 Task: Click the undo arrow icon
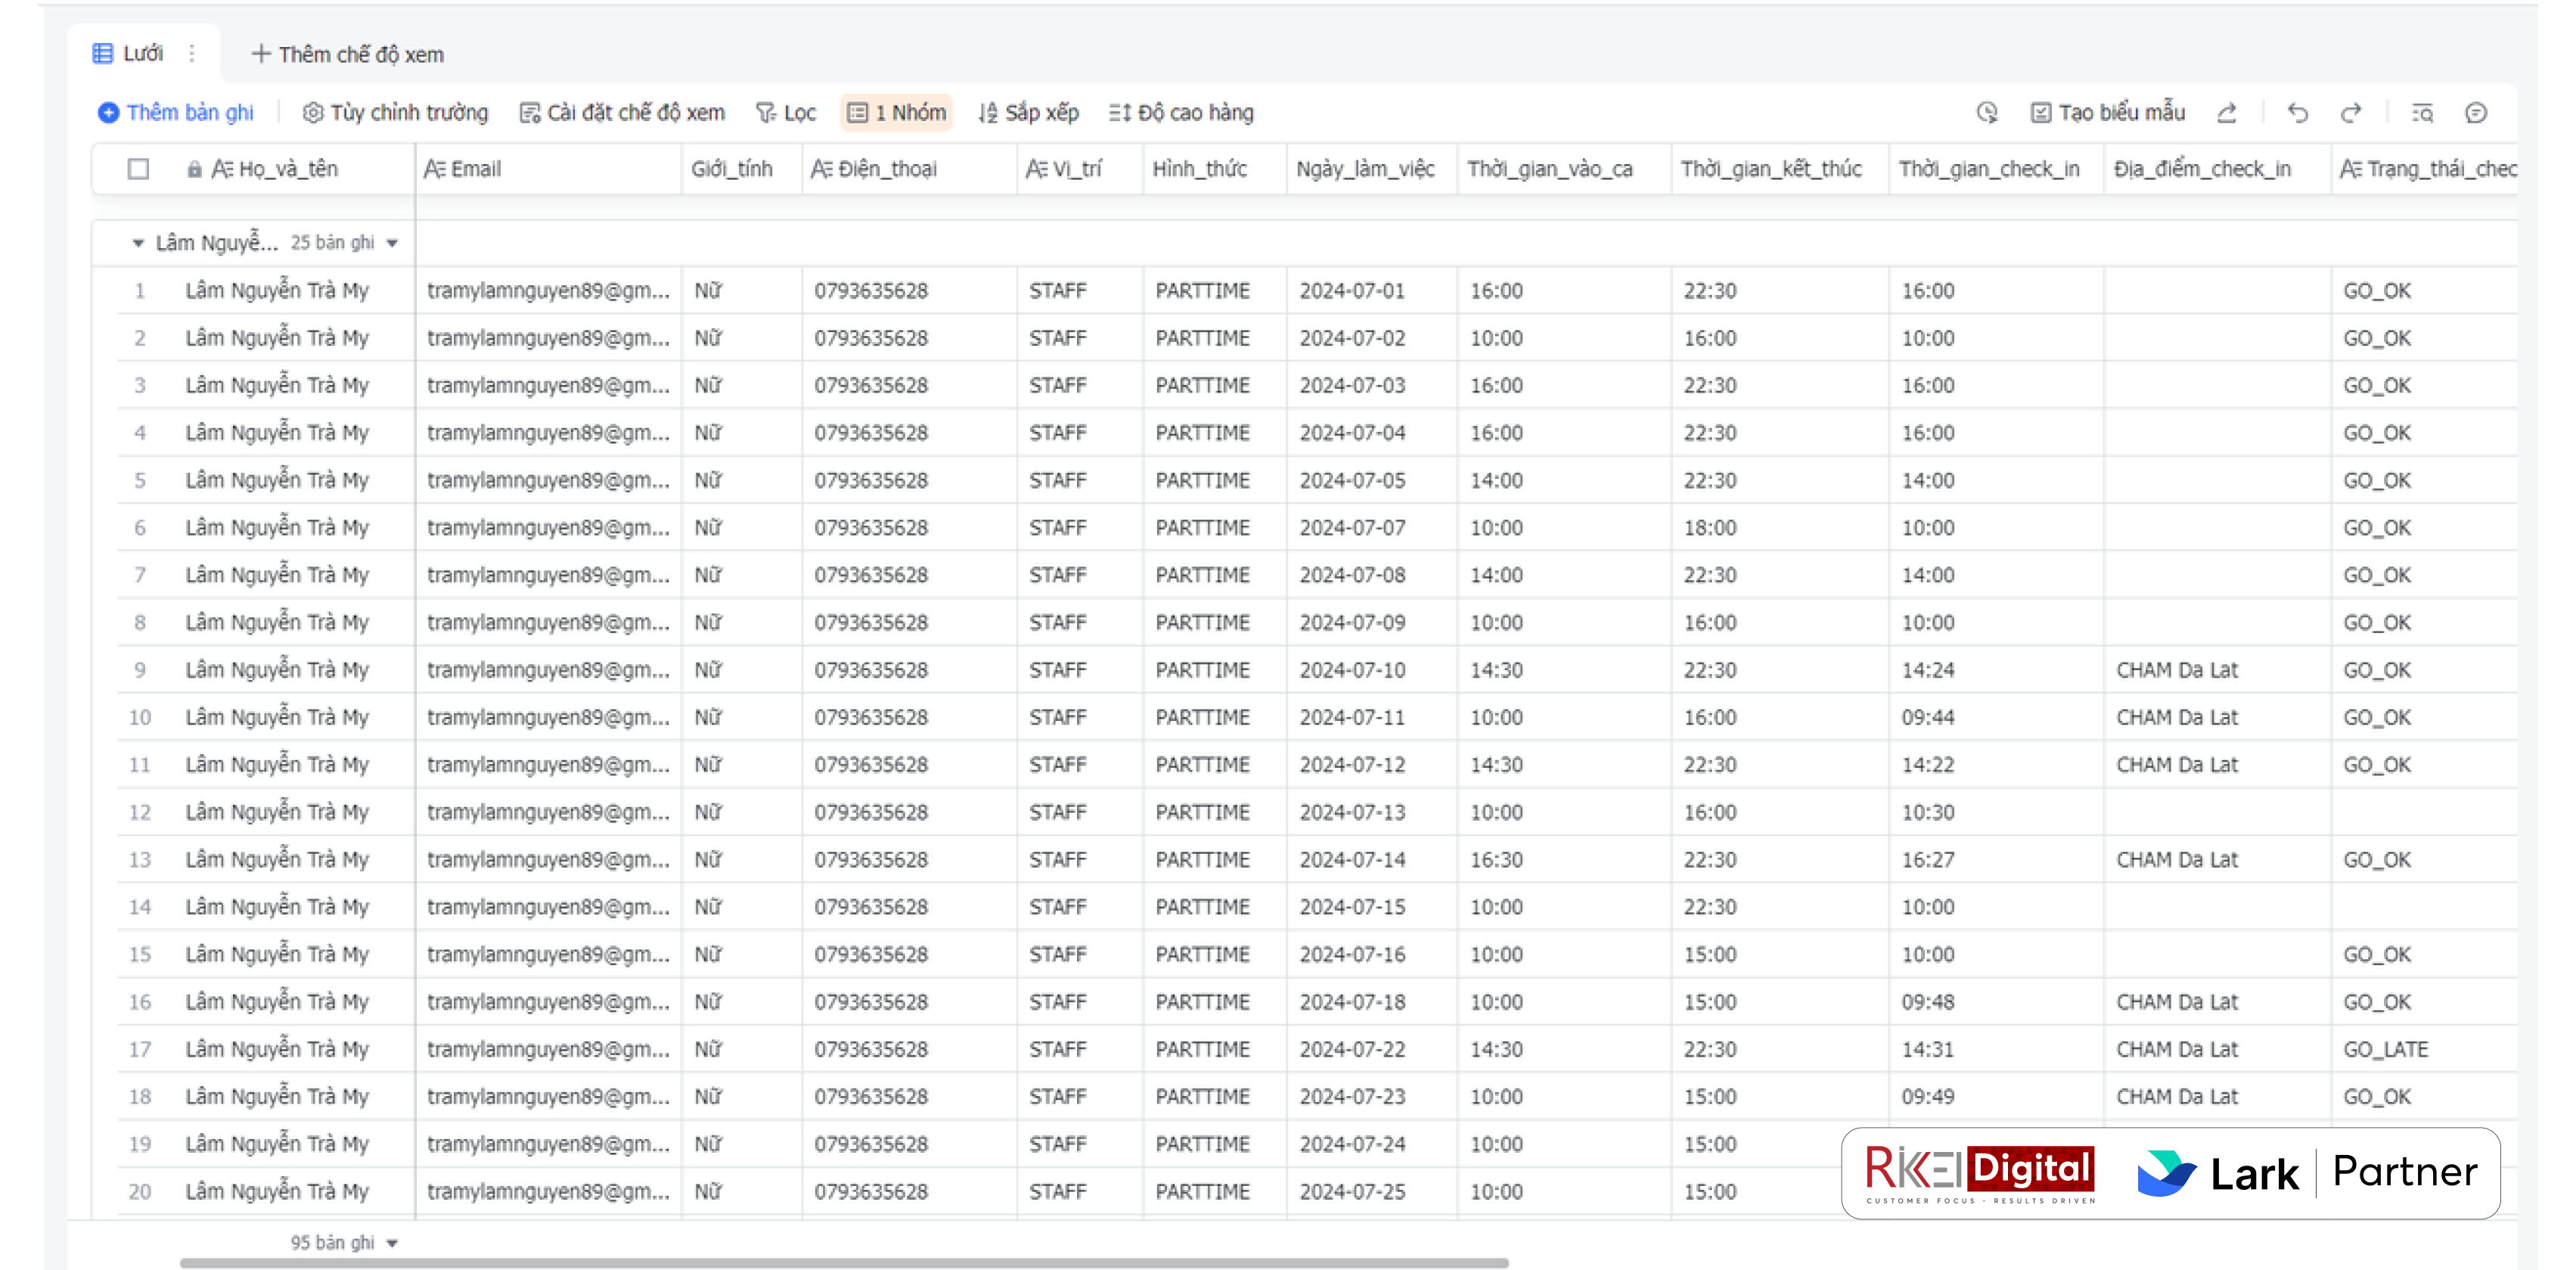(x=2297, y=113)
